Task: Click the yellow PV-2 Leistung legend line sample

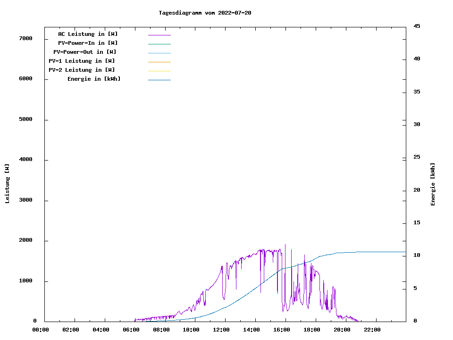Action: (x=159, y=71)
